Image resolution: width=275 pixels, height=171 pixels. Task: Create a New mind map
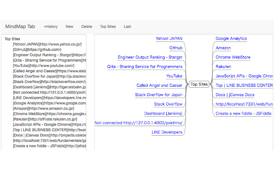[70, 27]
